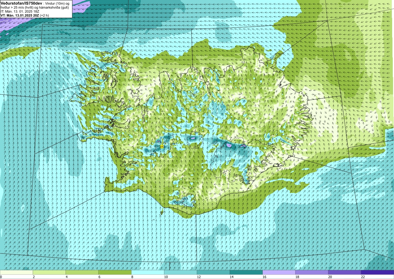Click the scale tick label 10
The width and height of the screenshot is (394, 279).
point(166,277)
